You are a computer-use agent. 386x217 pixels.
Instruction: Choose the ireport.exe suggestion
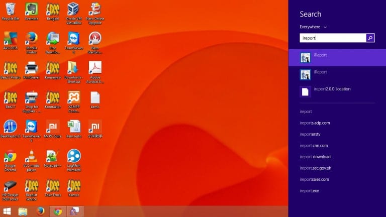(x=309, y=191)
